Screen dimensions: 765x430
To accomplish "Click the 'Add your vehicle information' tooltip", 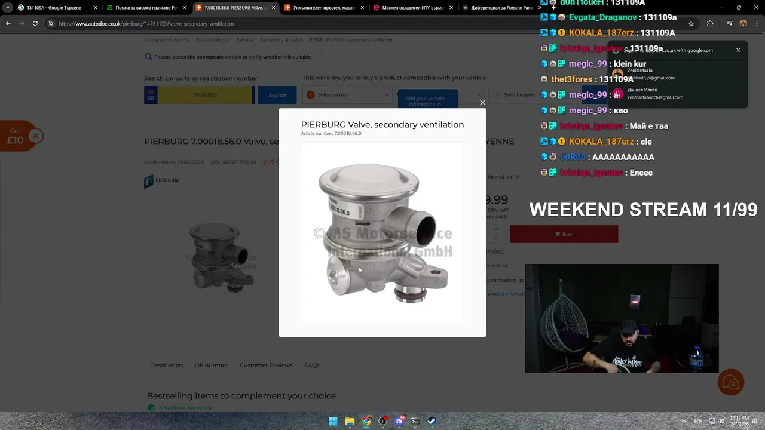I will click(425, 101).
